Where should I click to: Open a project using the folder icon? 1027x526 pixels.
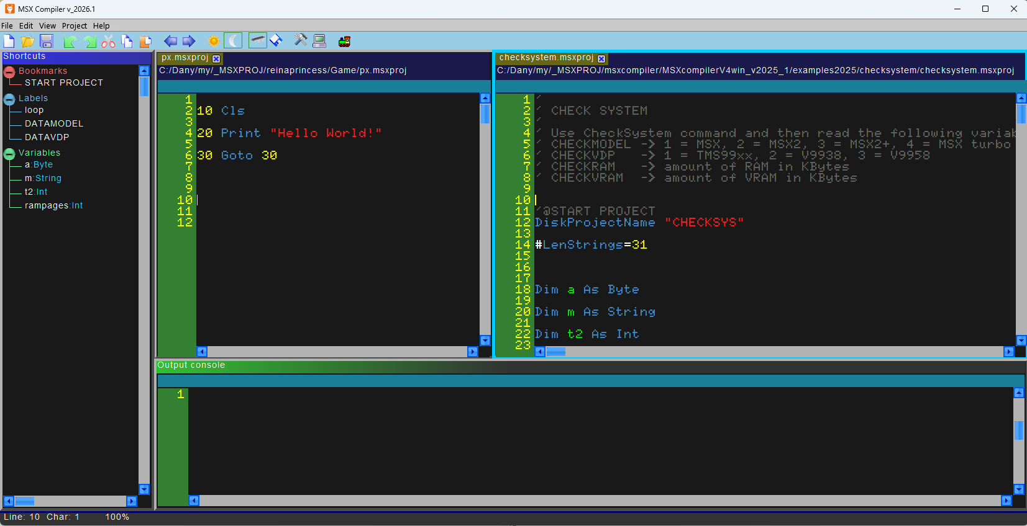point(28,41)
